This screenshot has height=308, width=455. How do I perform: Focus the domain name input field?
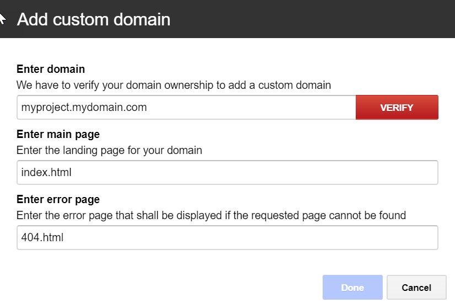coord(186,108)
